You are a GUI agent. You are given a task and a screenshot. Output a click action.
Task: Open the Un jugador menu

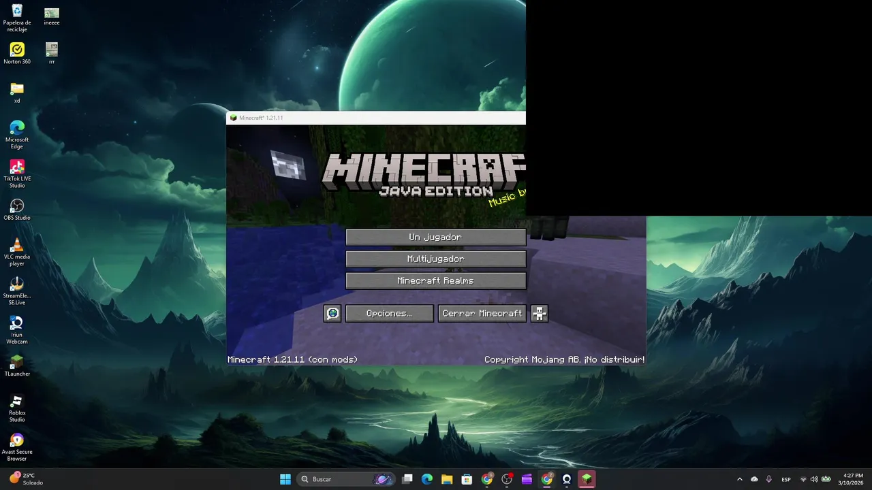click(x=435, y=237)
